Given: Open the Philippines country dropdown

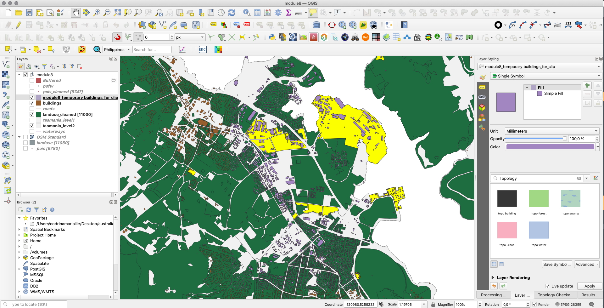Looking at the screenshot, I should point(117,49).
